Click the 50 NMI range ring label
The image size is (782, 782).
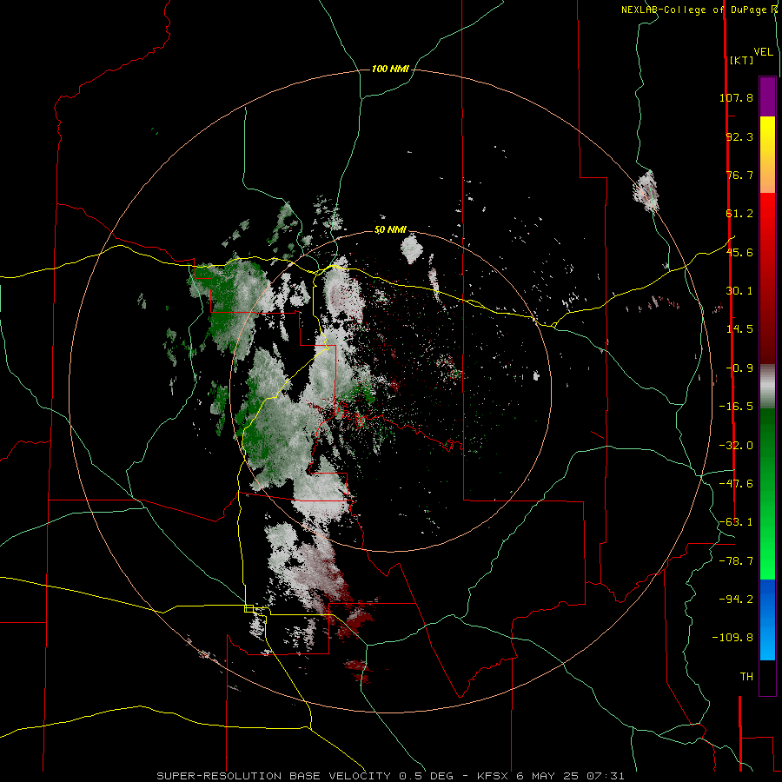(x=390, y=230)
